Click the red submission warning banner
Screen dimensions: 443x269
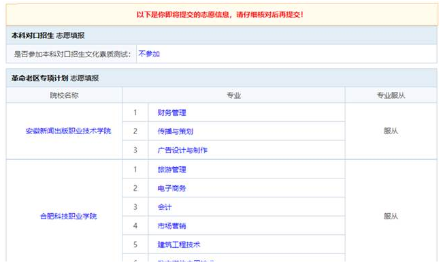[222, 14]
